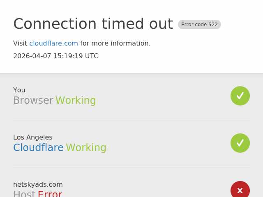263x197 pixels.
Task: Click the green checkmark icon beside Browser
Action: 240,96
